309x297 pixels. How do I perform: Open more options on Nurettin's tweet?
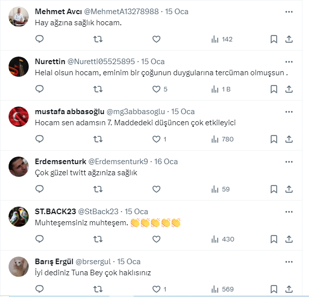coord(289,61)
